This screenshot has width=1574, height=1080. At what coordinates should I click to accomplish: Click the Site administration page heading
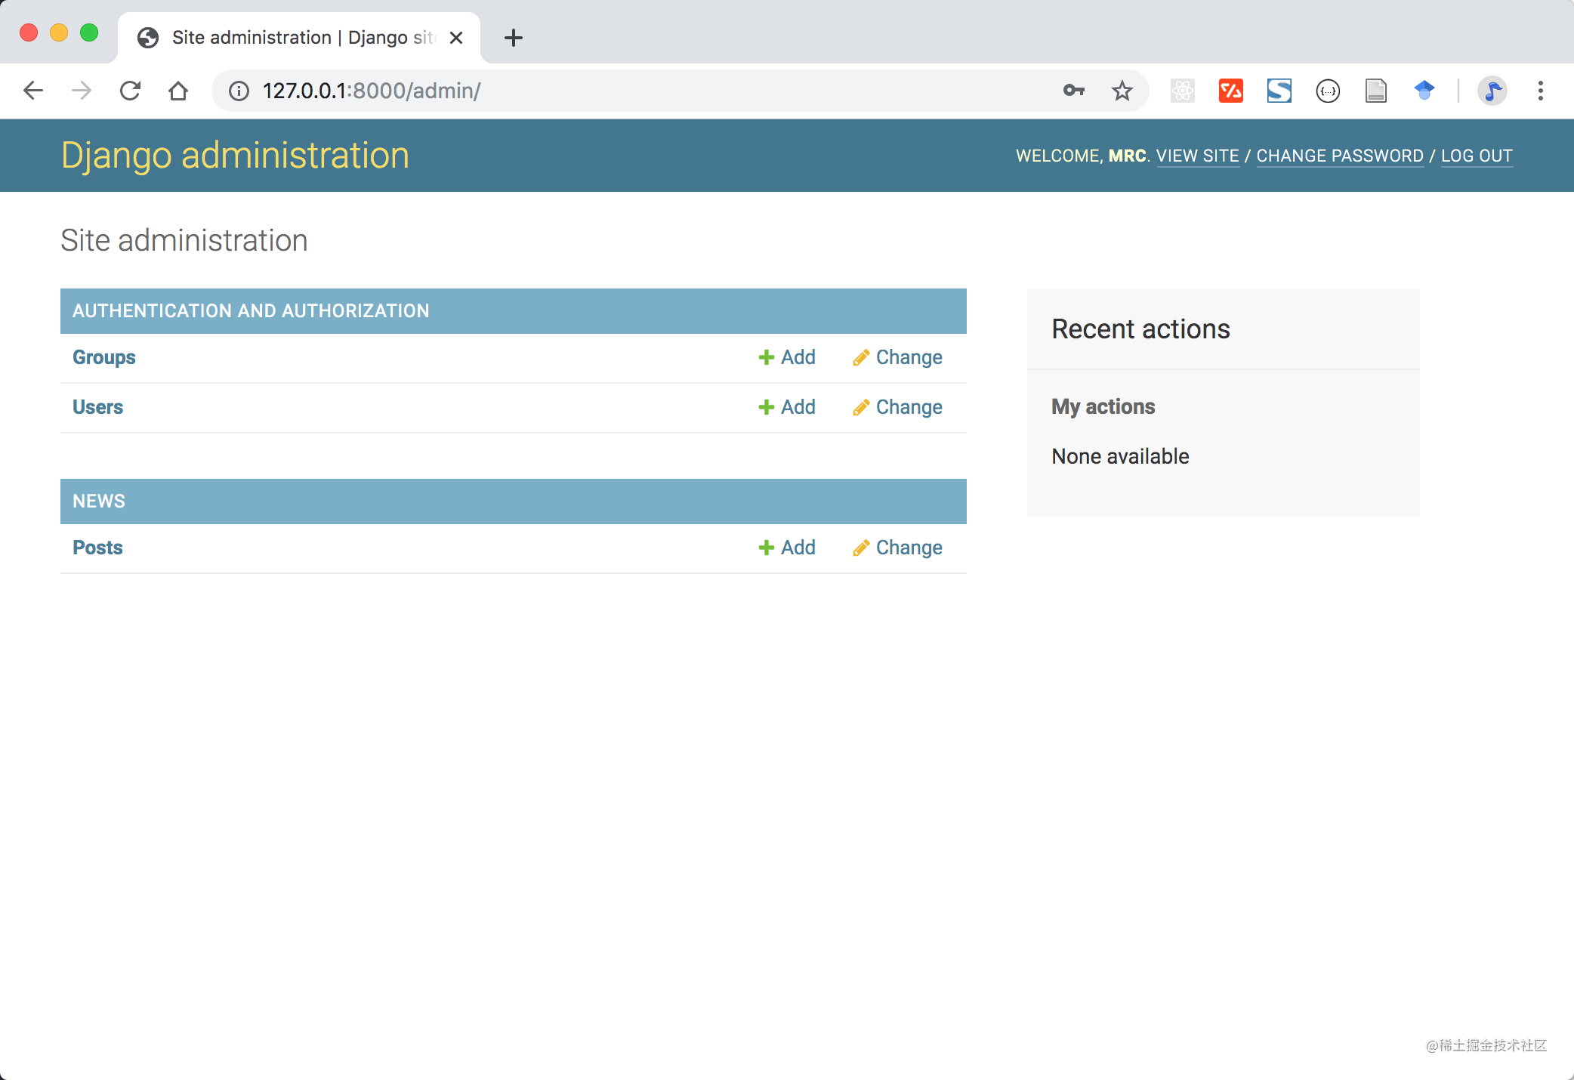pos(184,240)
